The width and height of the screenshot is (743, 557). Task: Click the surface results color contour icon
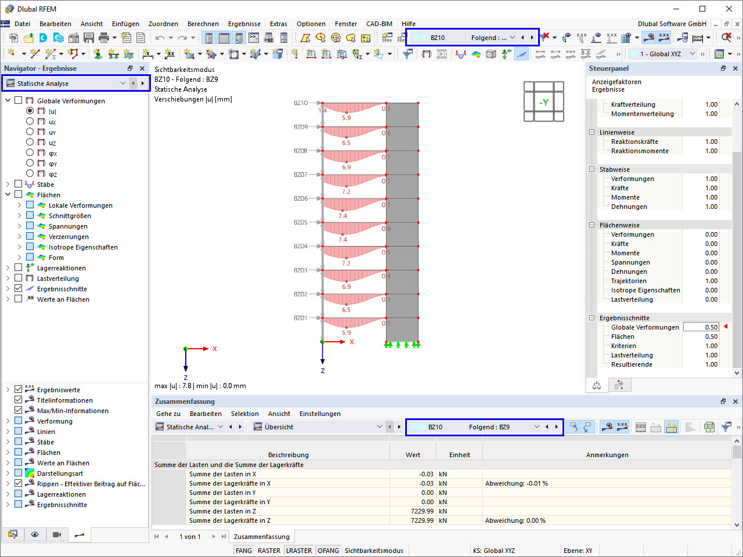pyautogui.click(x=476, y=54)
